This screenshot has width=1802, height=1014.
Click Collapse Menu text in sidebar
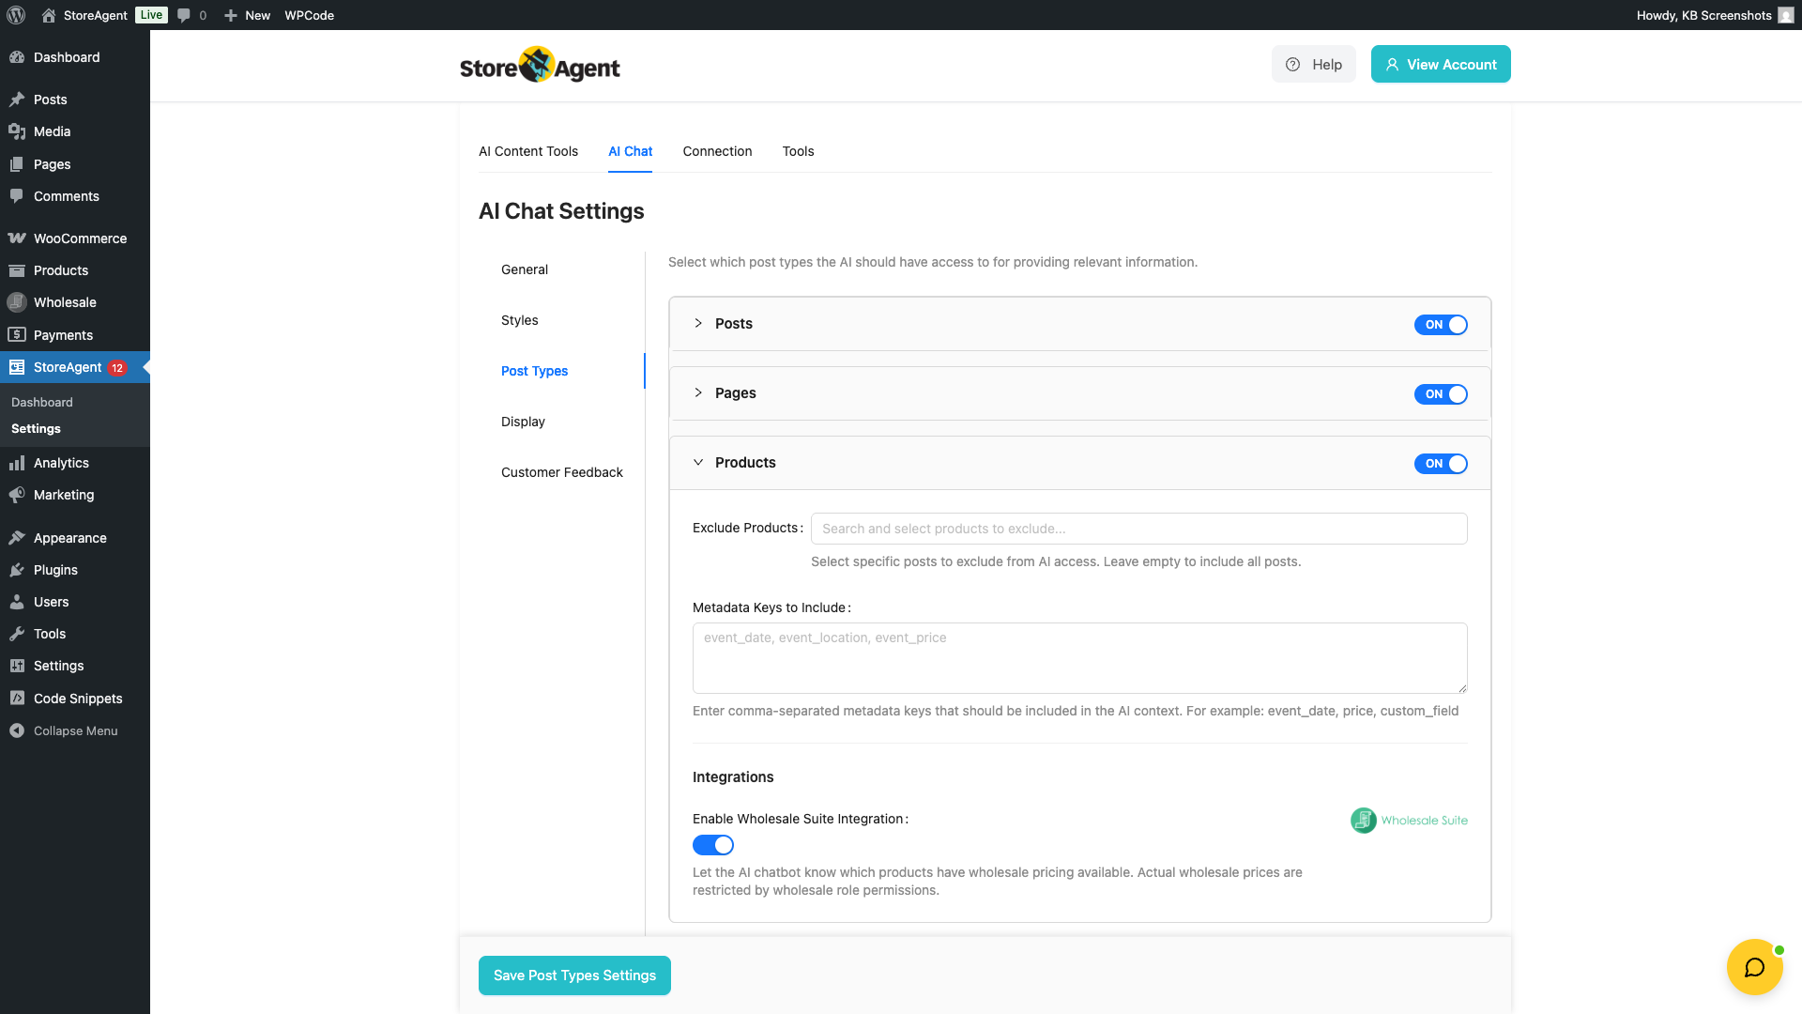pos(76,730)
